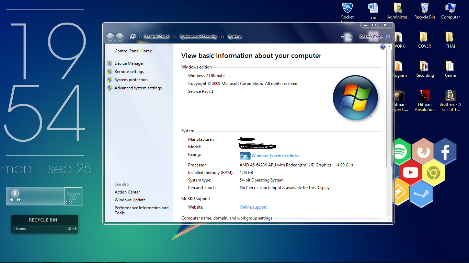Screen dimensions: 469x263
Task: Select the Recycle Bin desktop icon
Action: point(424,11)
